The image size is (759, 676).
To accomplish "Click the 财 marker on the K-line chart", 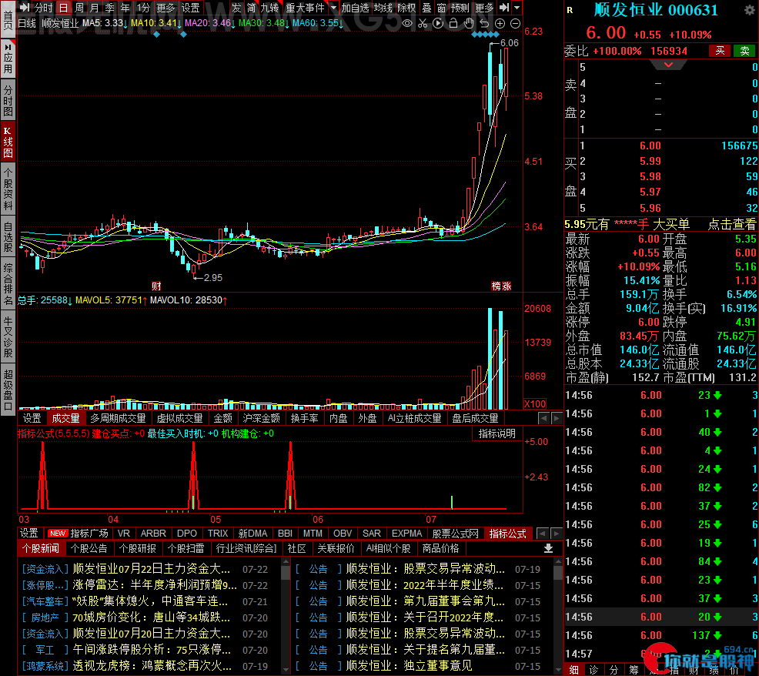I will [x=155, y=286].
